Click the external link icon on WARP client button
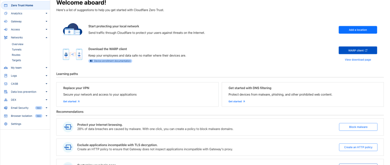390x165 pixels. 366,50
